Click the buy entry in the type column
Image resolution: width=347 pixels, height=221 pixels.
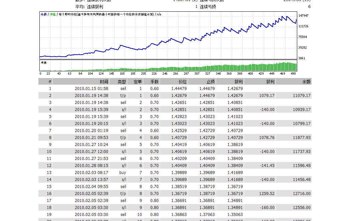[x=123, y=173]
